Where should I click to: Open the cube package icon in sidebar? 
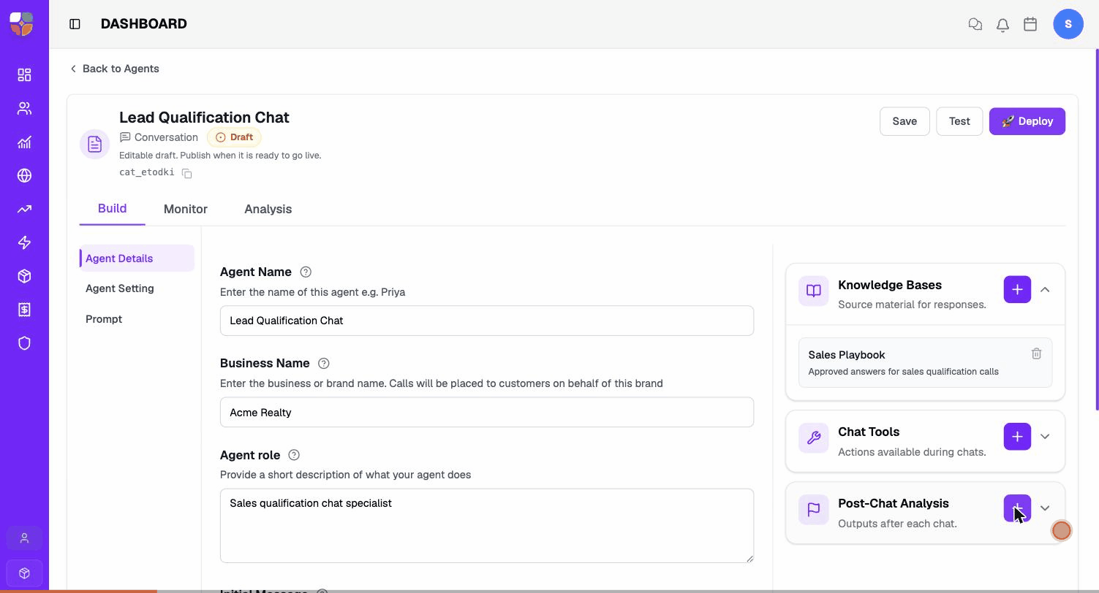pyautogui.click(x=24, y=276)
